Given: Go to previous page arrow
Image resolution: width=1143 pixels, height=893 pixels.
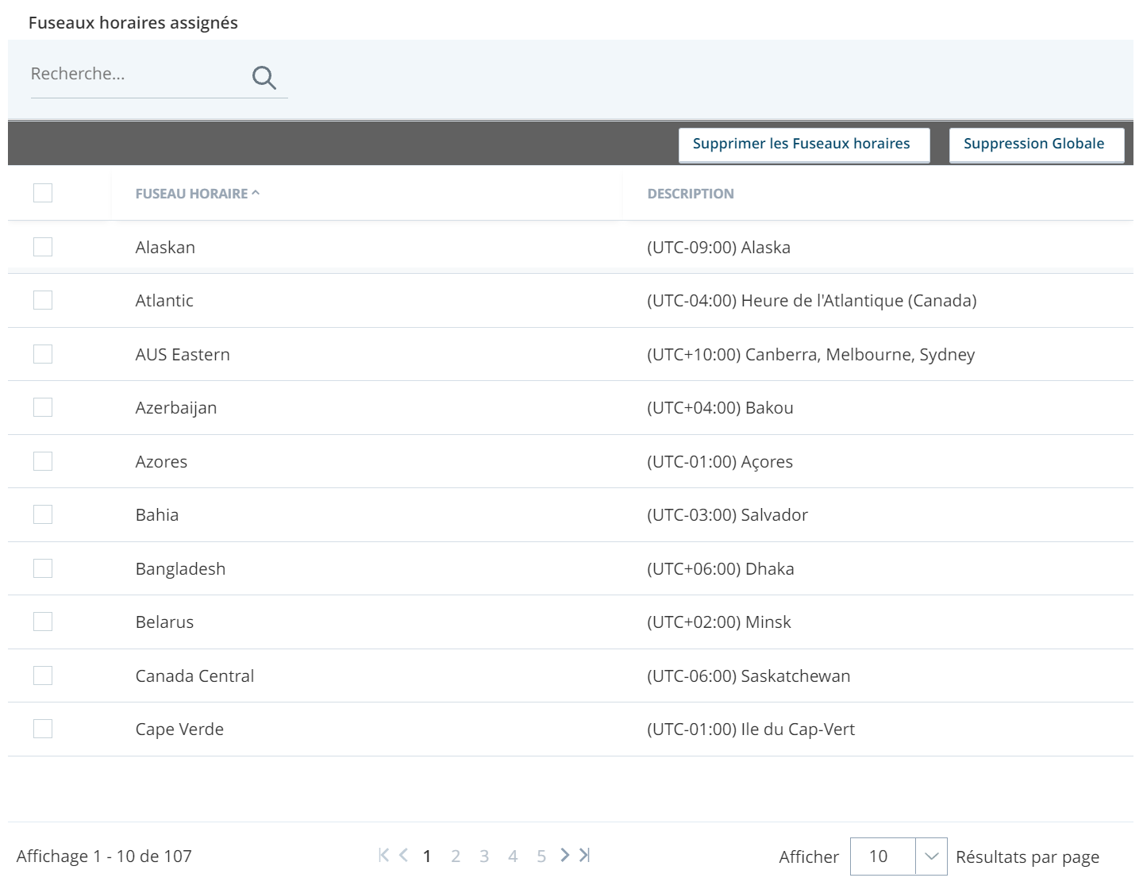Looking at the screenshot, I should click(x=404, y=855).
